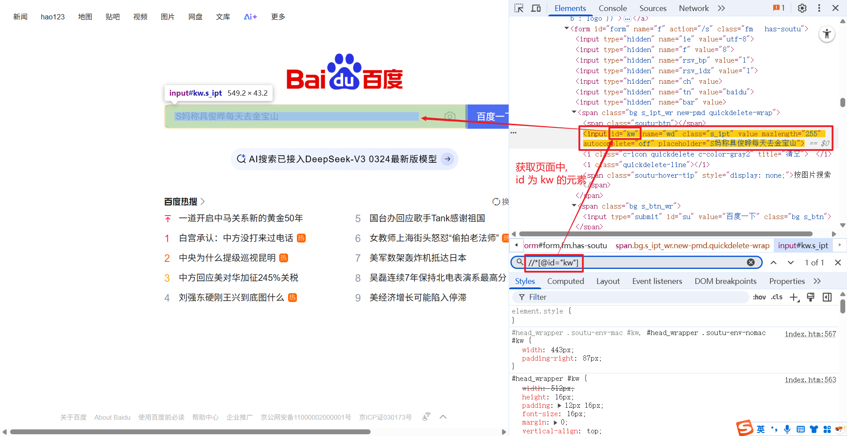Click the Sogou input method S logo

click(745, 428)
